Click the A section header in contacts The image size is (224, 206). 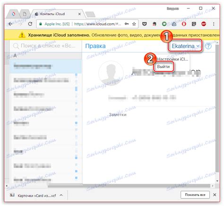[x=46, y=56]
